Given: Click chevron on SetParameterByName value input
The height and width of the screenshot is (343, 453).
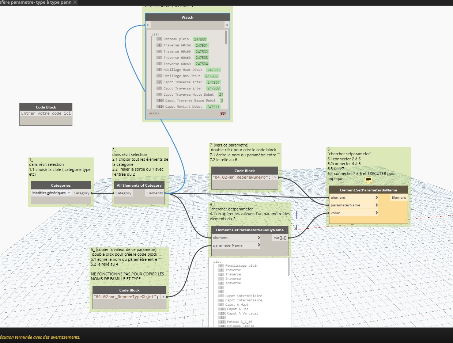Looking at the screenshot, I should point(377,213).
